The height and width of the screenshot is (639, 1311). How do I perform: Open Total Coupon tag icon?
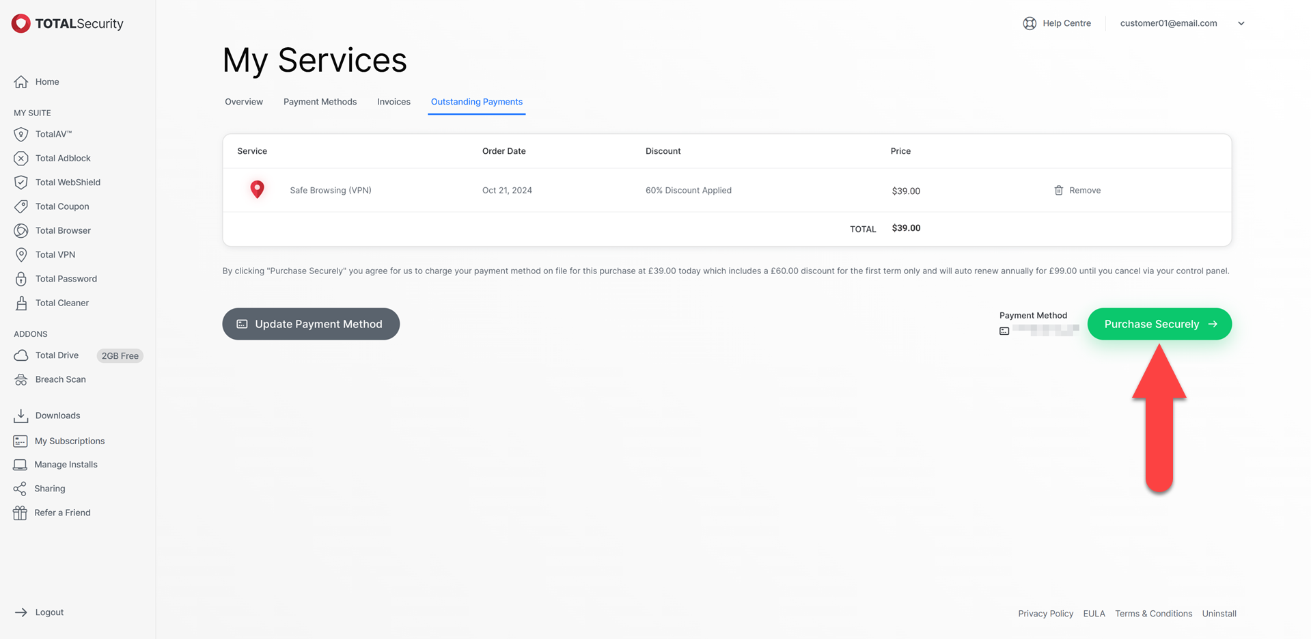click(21, 206)
